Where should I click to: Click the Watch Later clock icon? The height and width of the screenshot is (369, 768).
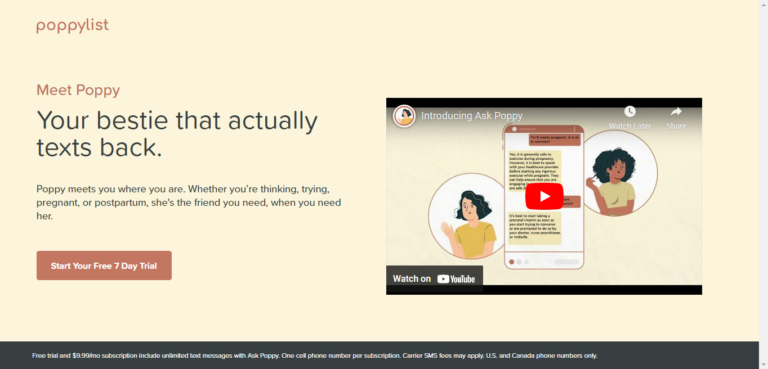[x=630, y=111]
